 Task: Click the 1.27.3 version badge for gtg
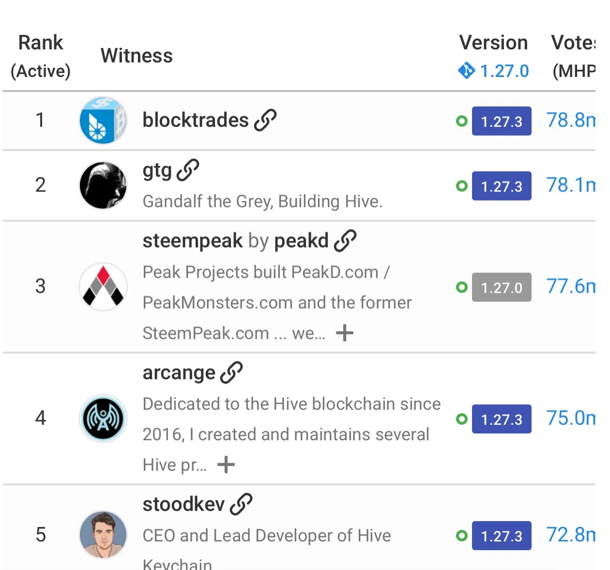[x=502, y=186]
